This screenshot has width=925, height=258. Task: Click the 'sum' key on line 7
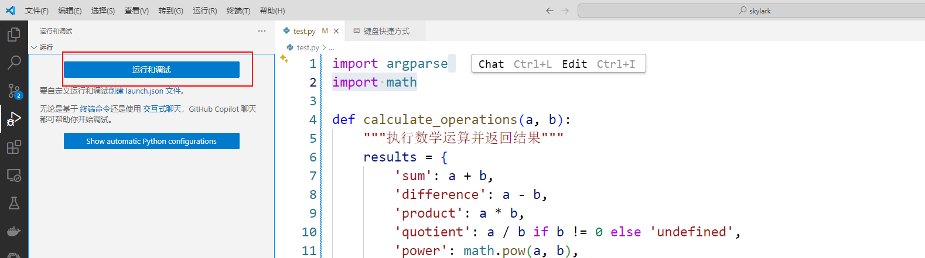(414, 176)
